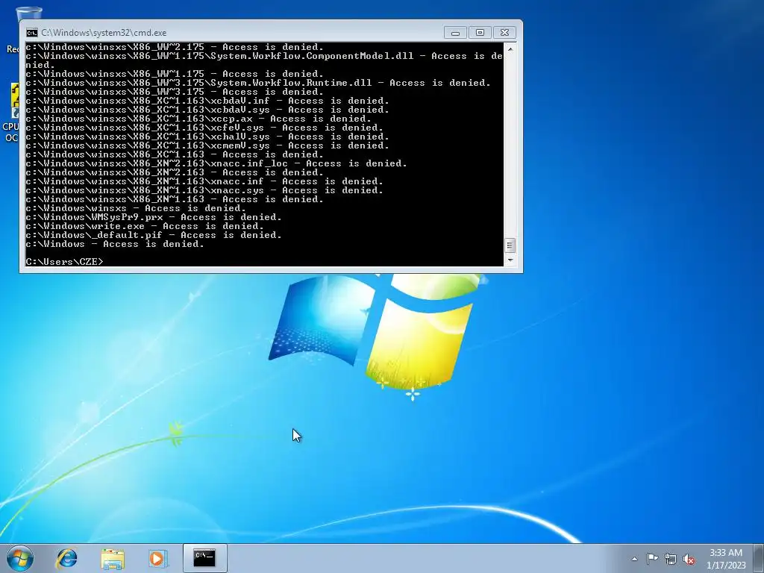Click the c:\Windows\write.exe access denied line
The width and height of the screenshot is (764, 573).
coord(145,226)
